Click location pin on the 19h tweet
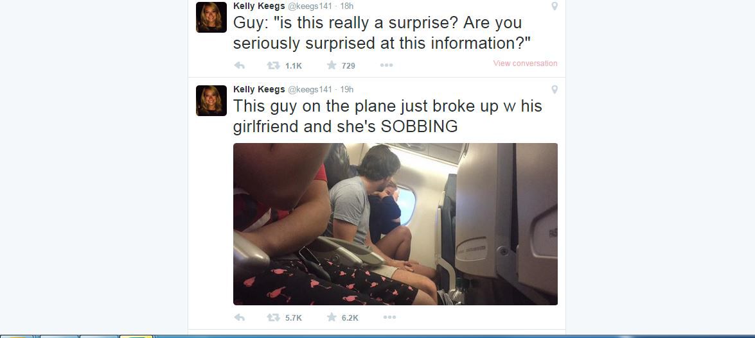 [555, 89]
